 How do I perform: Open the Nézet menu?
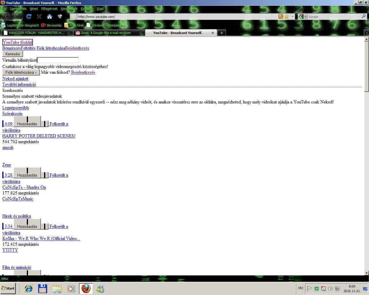click(x=34, y=9)
